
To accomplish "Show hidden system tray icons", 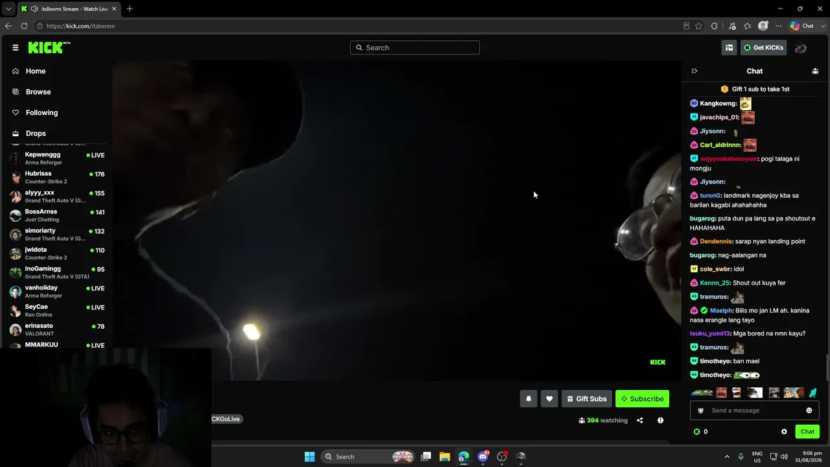I will 727,457.
